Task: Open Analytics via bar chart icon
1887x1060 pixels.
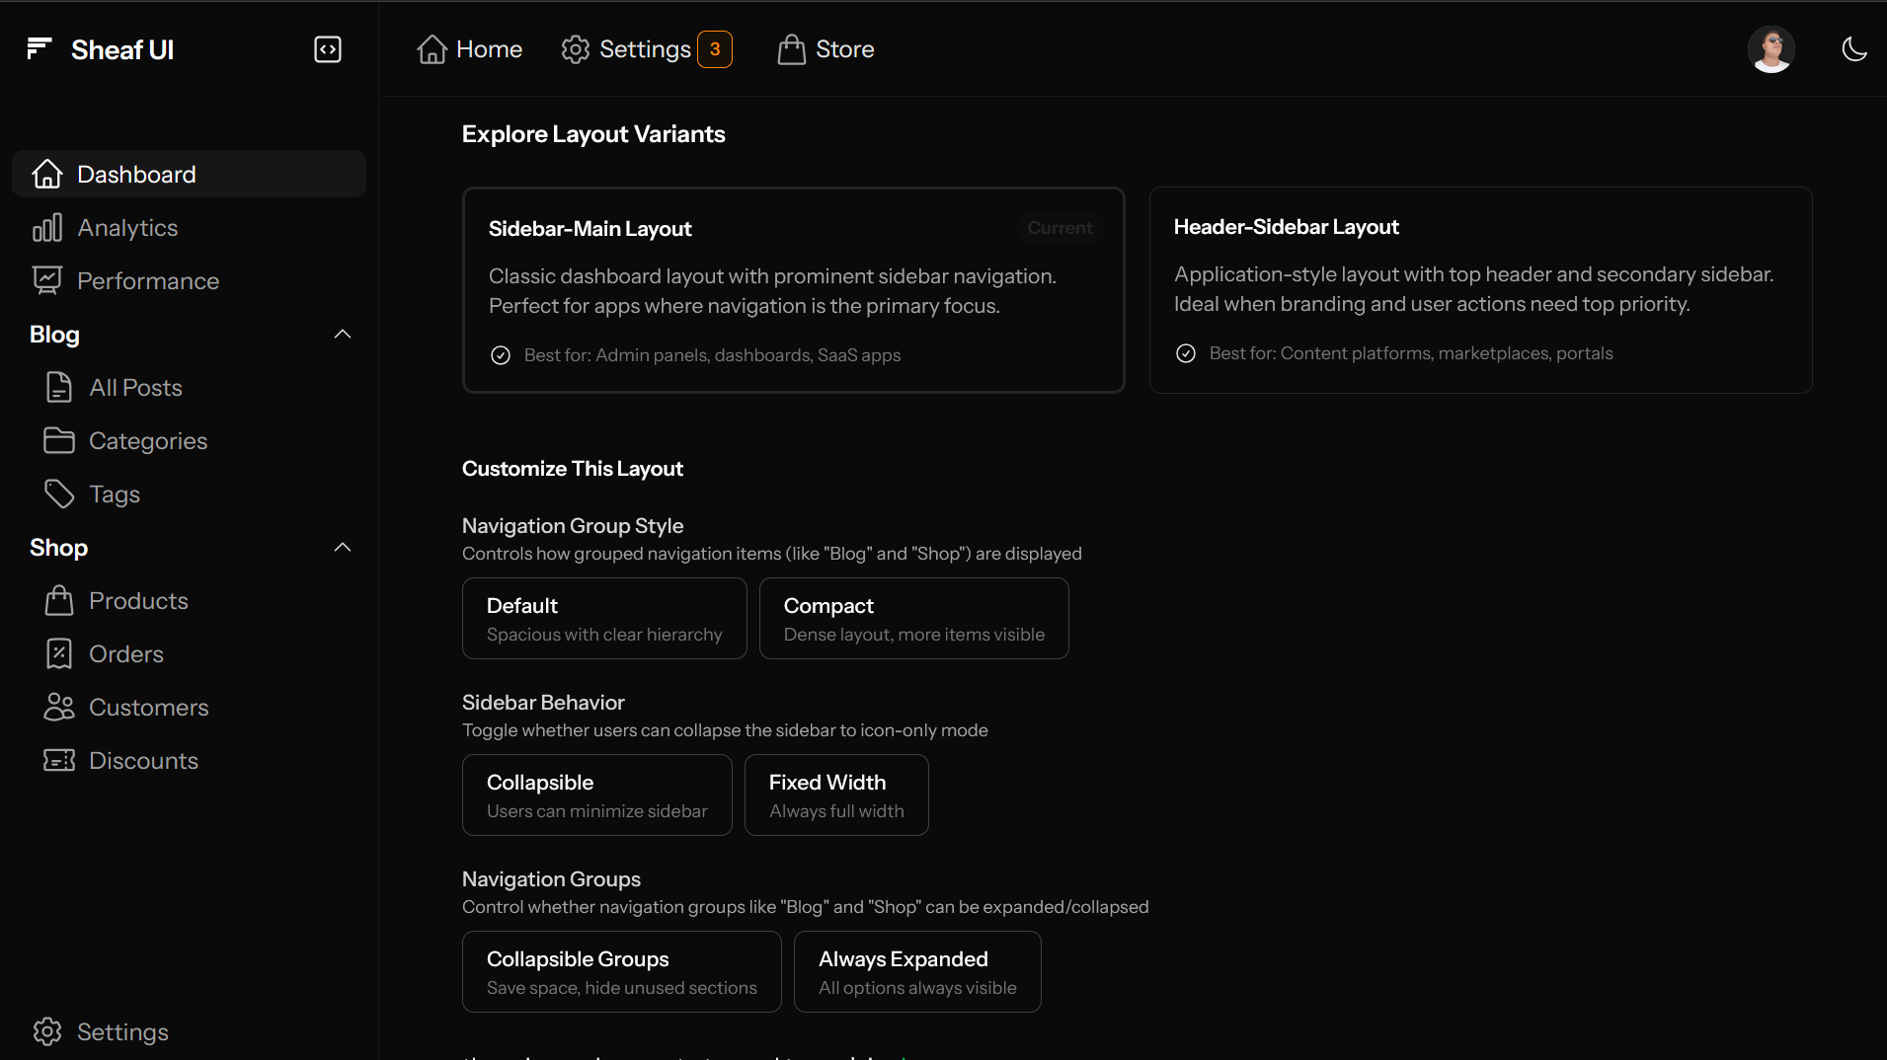Action: (47, 228)
